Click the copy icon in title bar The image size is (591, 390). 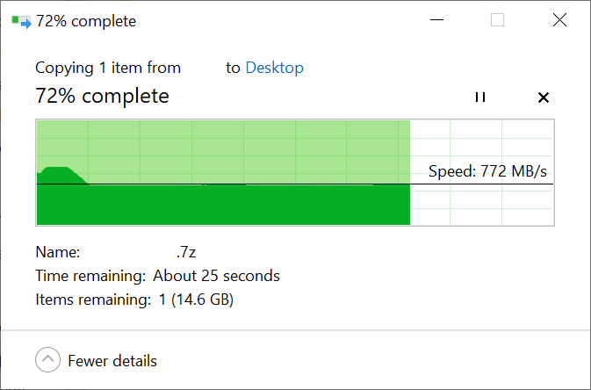tap(19, 21)
